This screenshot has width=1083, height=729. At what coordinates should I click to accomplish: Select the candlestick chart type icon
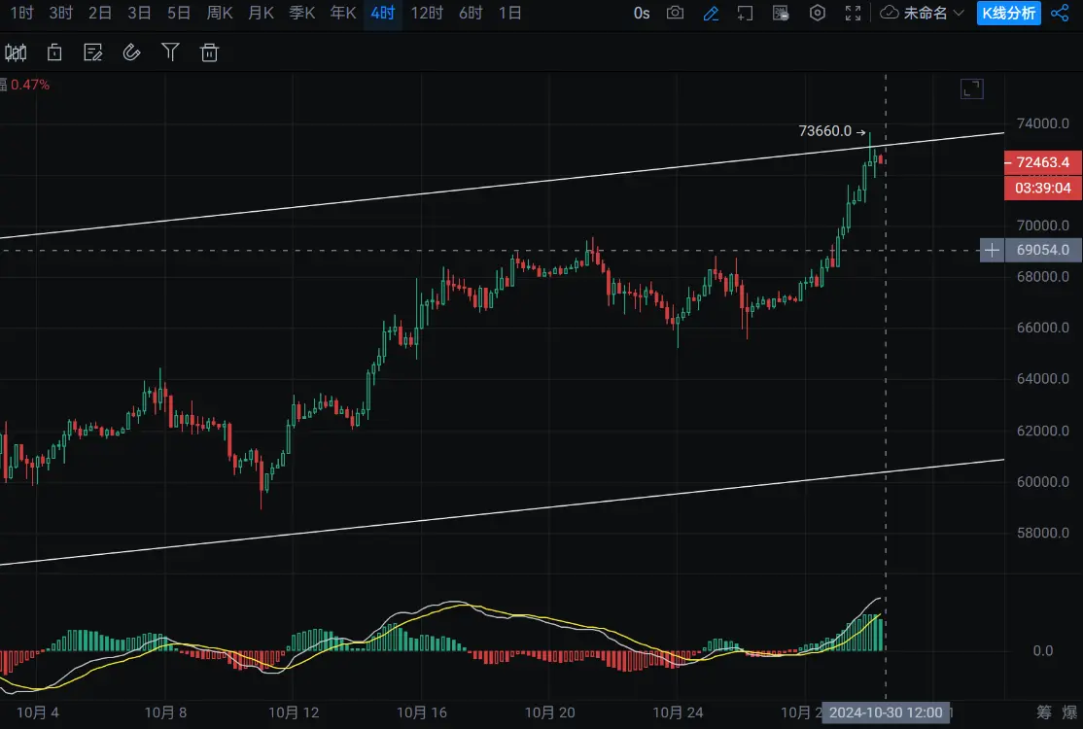[x=16, y=52]
